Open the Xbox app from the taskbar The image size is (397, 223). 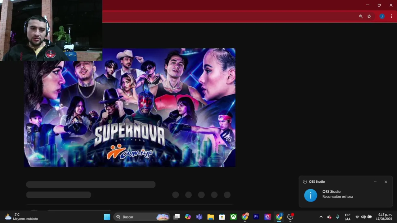tap(233, 217)
